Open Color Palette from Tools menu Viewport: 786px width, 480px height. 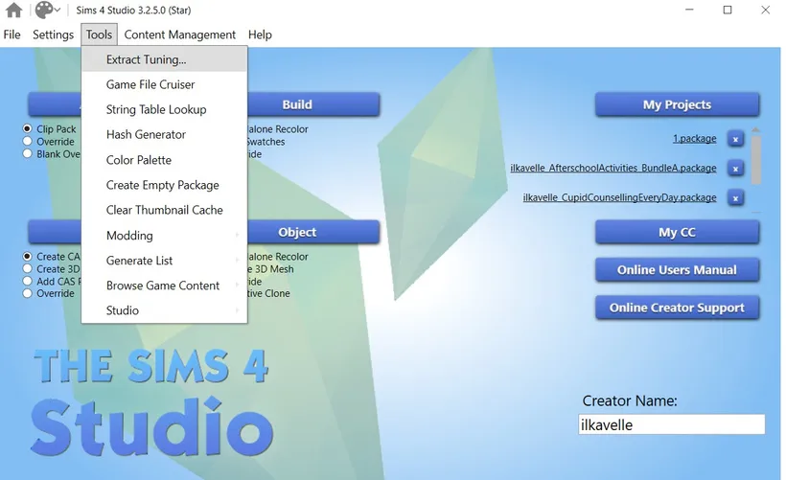(165, 160)
